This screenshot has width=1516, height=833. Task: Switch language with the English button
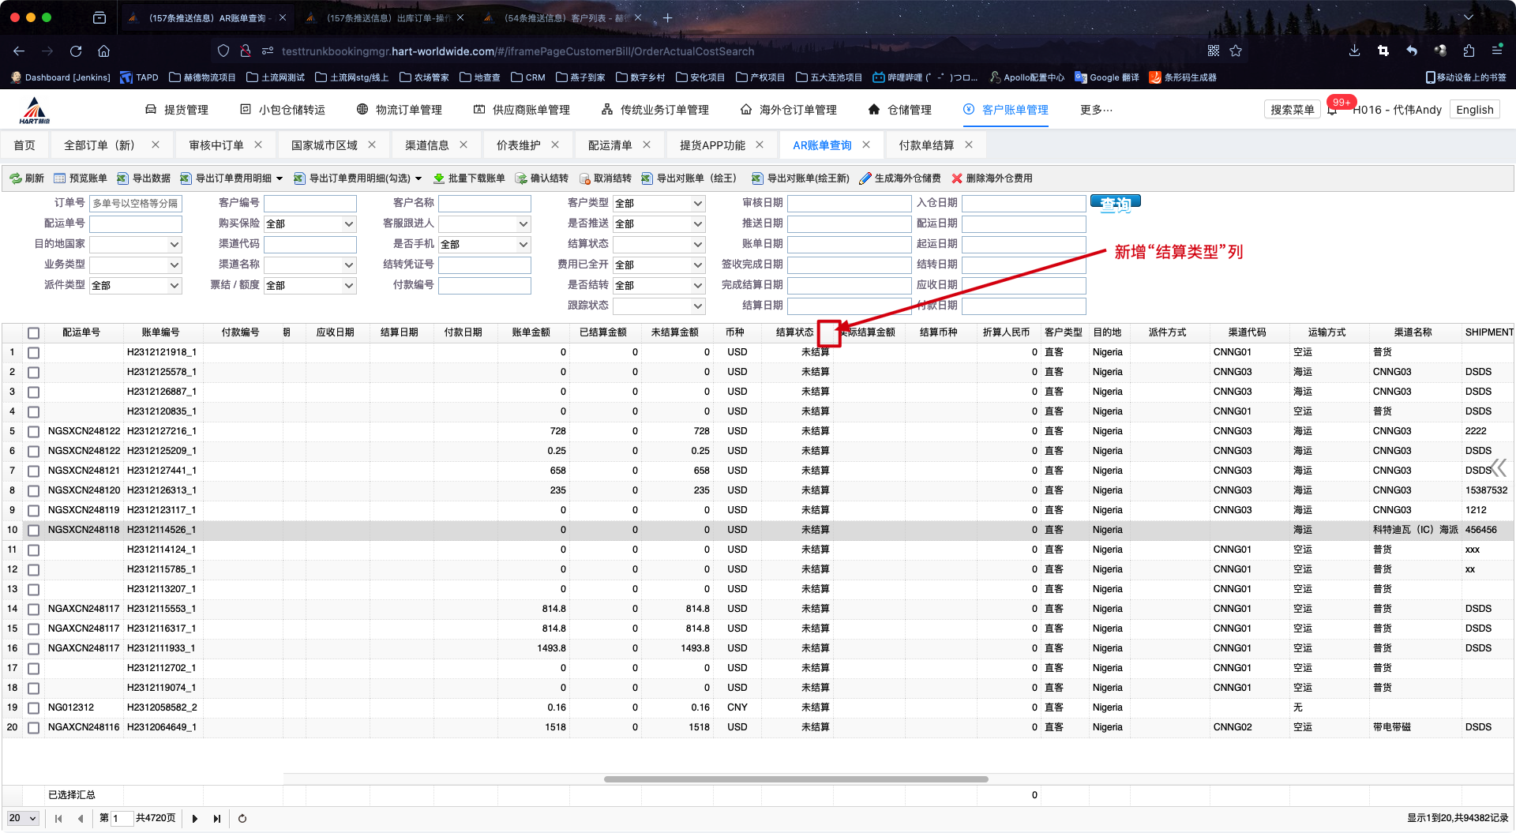tap(1474, 110)
